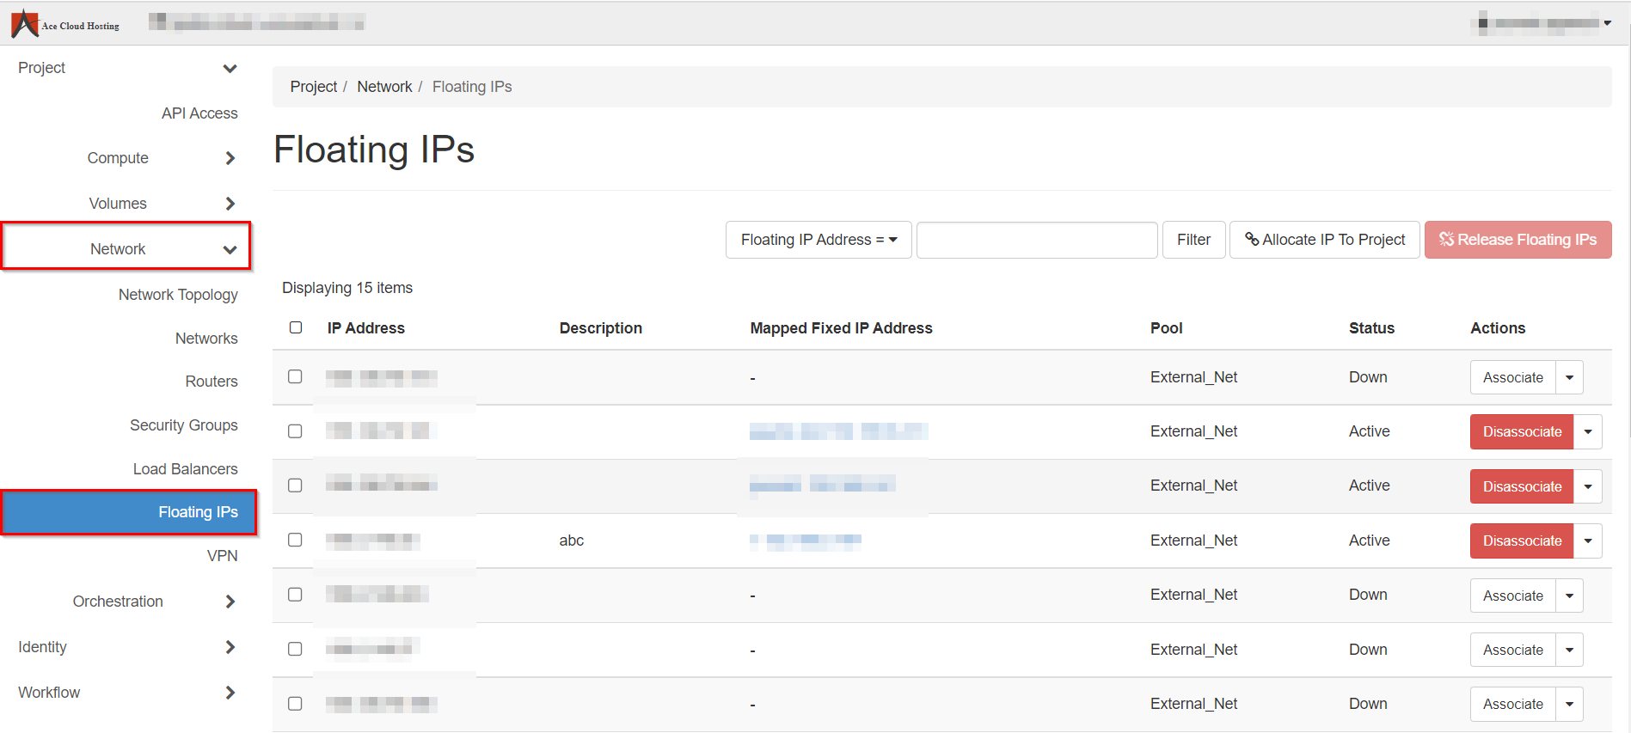Click the filter text input field
1631x733 pixels.
pyautogui.click(x=1036, y=240)
